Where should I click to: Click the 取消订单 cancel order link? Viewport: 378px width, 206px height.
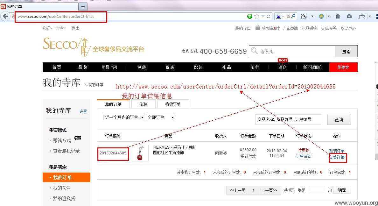click(337, 151)
